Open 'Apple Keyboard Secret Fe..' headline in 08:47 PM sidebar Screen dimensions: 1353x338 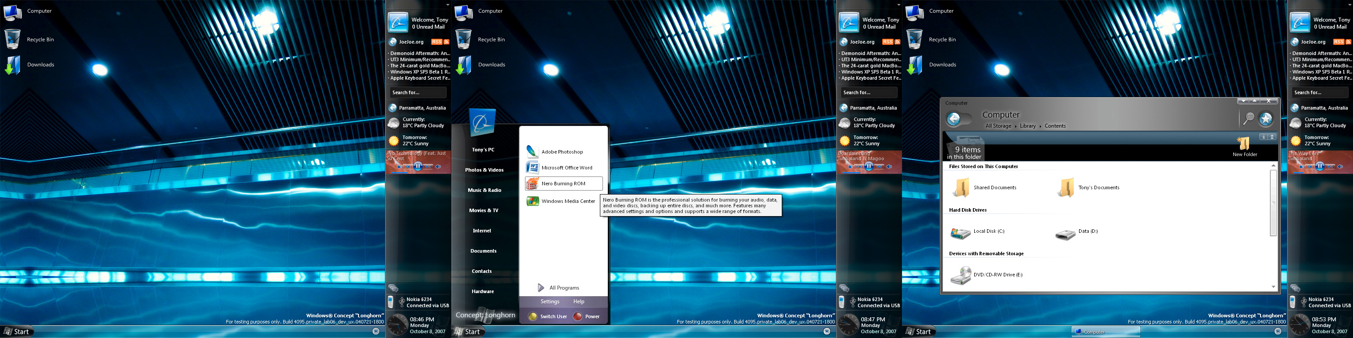pyautogui.click(x=870, y=78)
